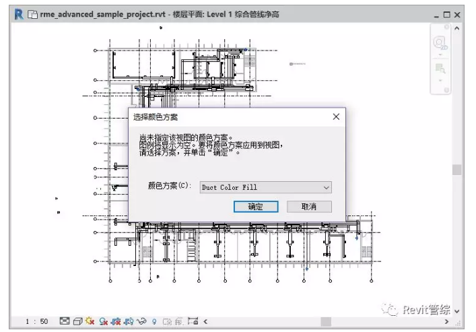The height and width of the screenshot is (332, 476).
Task: Open the 1 : 50 view scale selector
Action: 37,321
